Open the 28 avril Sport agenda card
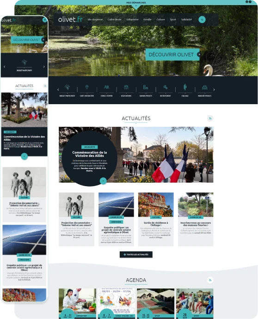This screenshot has width=258, height=319. [195, 303]
